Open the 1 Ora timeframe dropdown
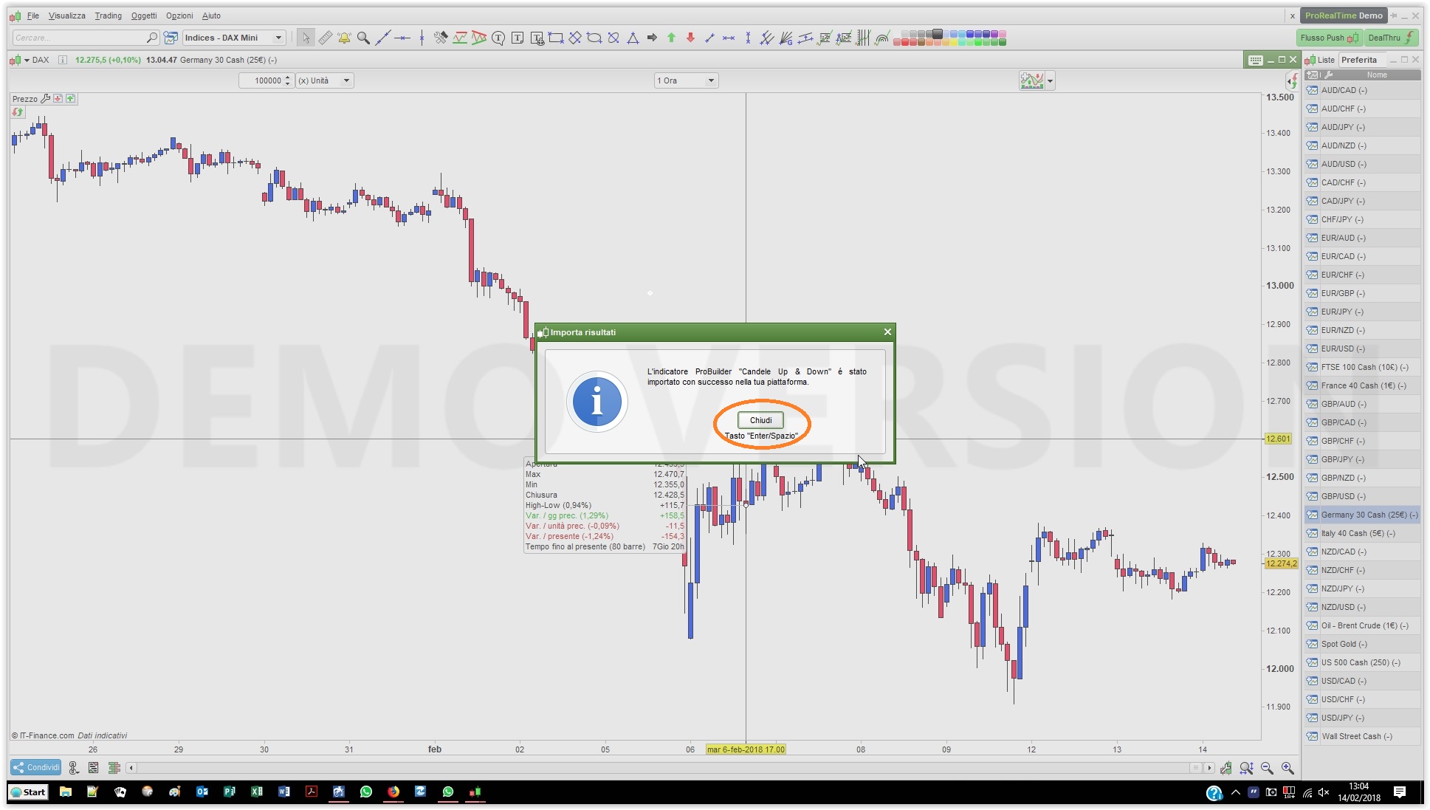Screen dimensions: 1430x810 (686, 80)
